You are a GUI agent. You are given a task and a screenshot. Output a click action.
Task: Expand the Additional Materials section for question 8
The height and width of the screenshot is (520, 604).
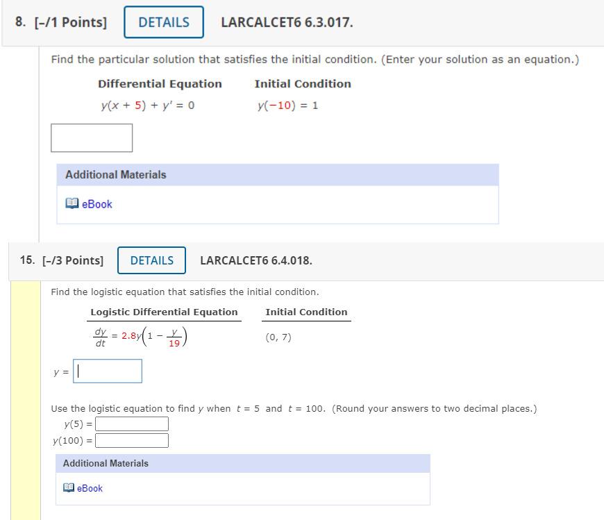[115, 175]
